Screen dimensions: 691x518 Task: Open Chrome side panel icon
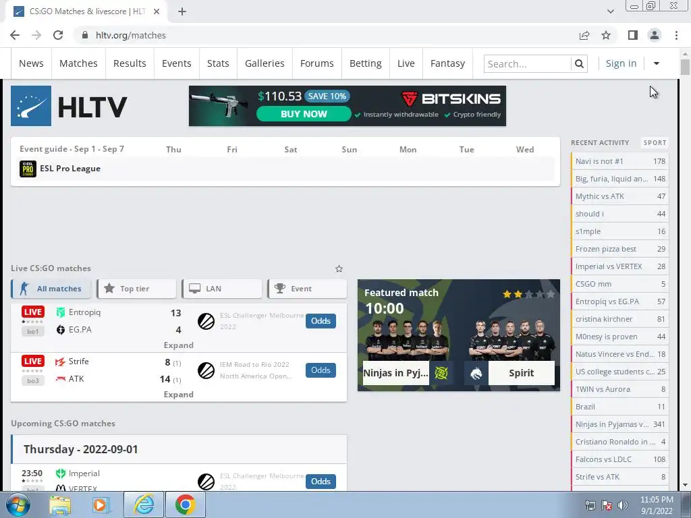coord(633,35)
